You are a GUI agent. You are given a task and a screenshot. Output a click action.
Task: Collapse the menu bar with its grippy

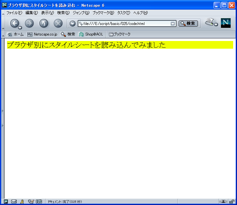3,13
